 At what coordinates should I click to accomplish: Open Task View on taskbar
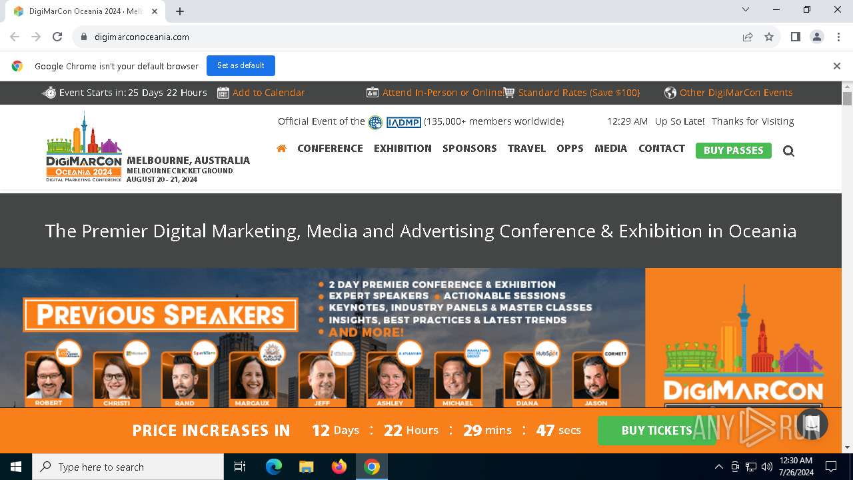click(x=240, y=467)
